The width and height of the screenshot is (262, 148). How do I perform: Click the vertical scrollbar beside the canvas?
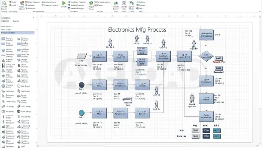point(260,80)
